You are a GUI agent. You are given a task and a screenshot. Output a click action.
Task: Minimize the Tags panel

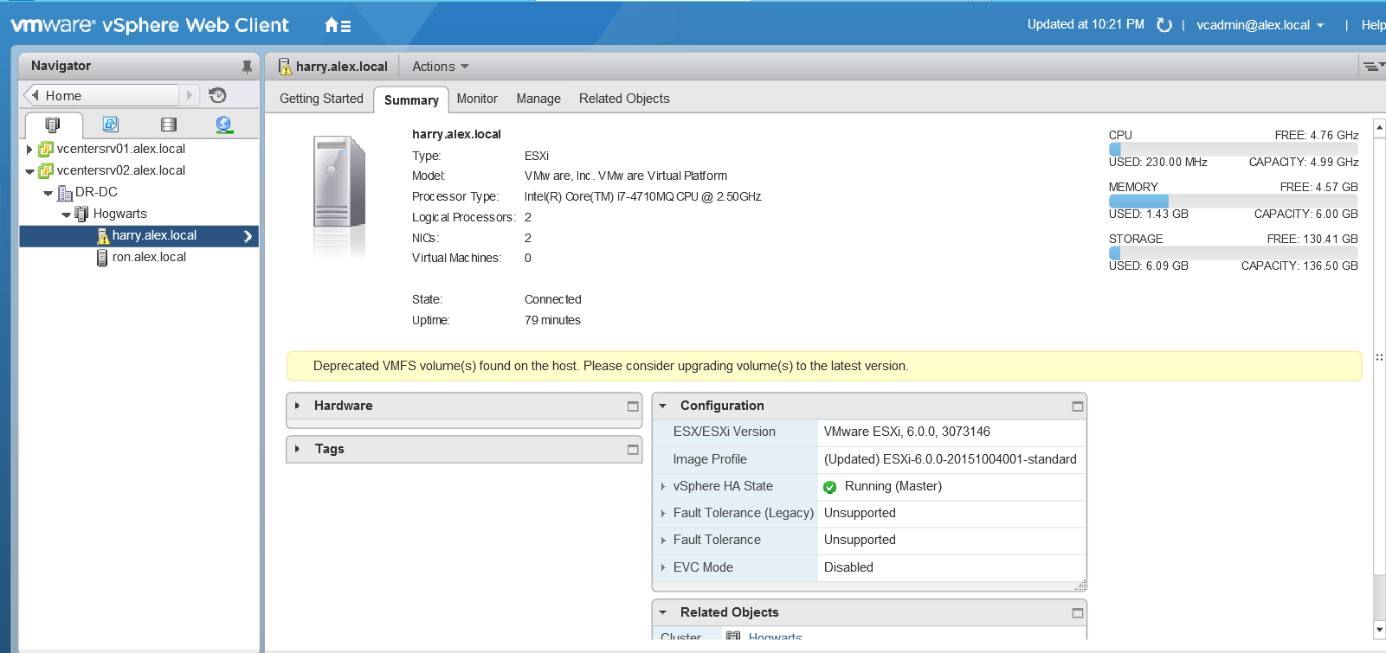pos(633,450)
